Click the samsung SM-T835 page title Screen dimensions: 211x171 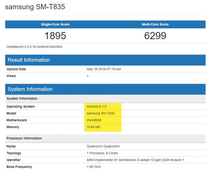click(35, 7)
